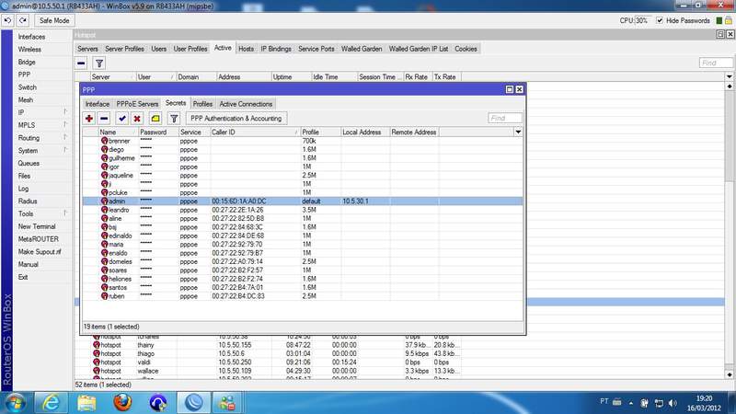736x414 pixels.
Task: Open filter funnel icon in PPP toolbar
Action: pyautogui.click(x=174, y=119)
